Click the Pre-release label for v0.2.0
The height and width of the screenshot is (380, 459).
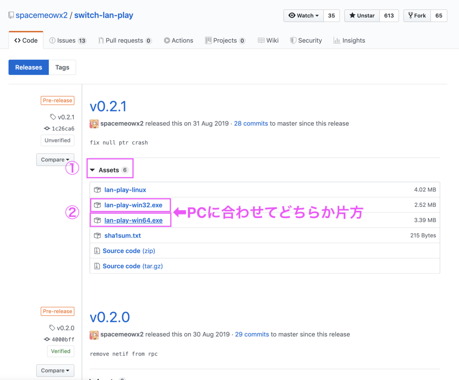(x=57, y=311)
